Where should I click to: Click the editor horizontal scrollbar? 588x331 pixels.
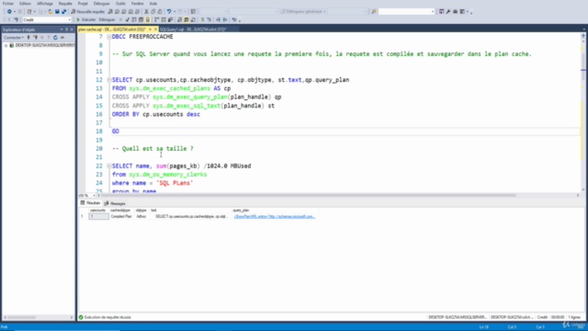click(x=308, y=196)
